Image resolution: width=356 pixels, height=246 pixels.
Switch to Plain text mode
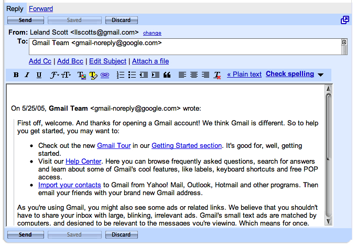tap(244, 74)
